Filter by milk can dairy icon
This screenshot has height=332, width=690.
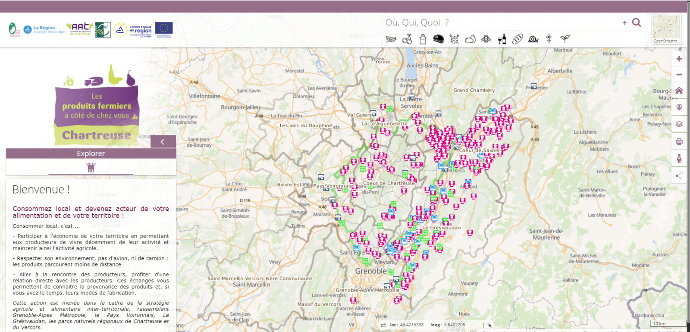(423, 39)
